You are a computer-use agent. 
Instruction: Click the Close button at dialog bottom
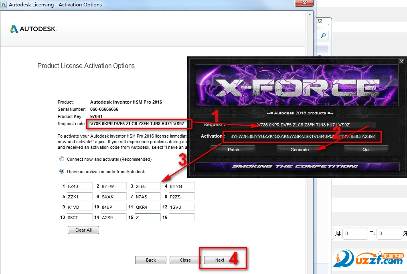pos(185,260)
